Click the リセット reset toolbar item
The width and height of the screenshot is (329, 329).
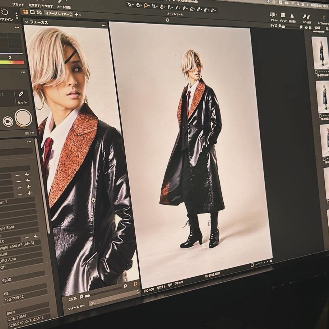point(18,4)
